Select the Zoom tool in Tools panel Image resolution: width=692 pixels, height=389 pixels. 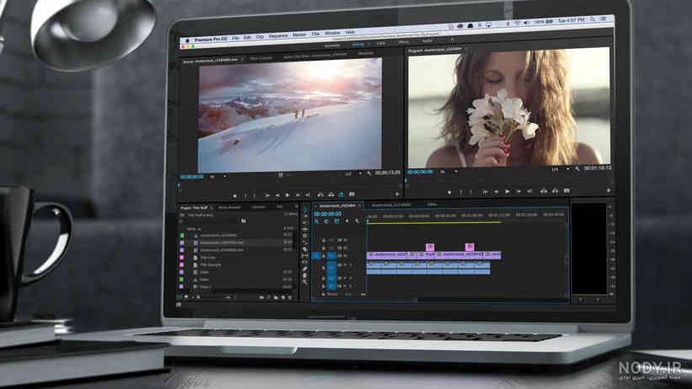pos(306,282)
